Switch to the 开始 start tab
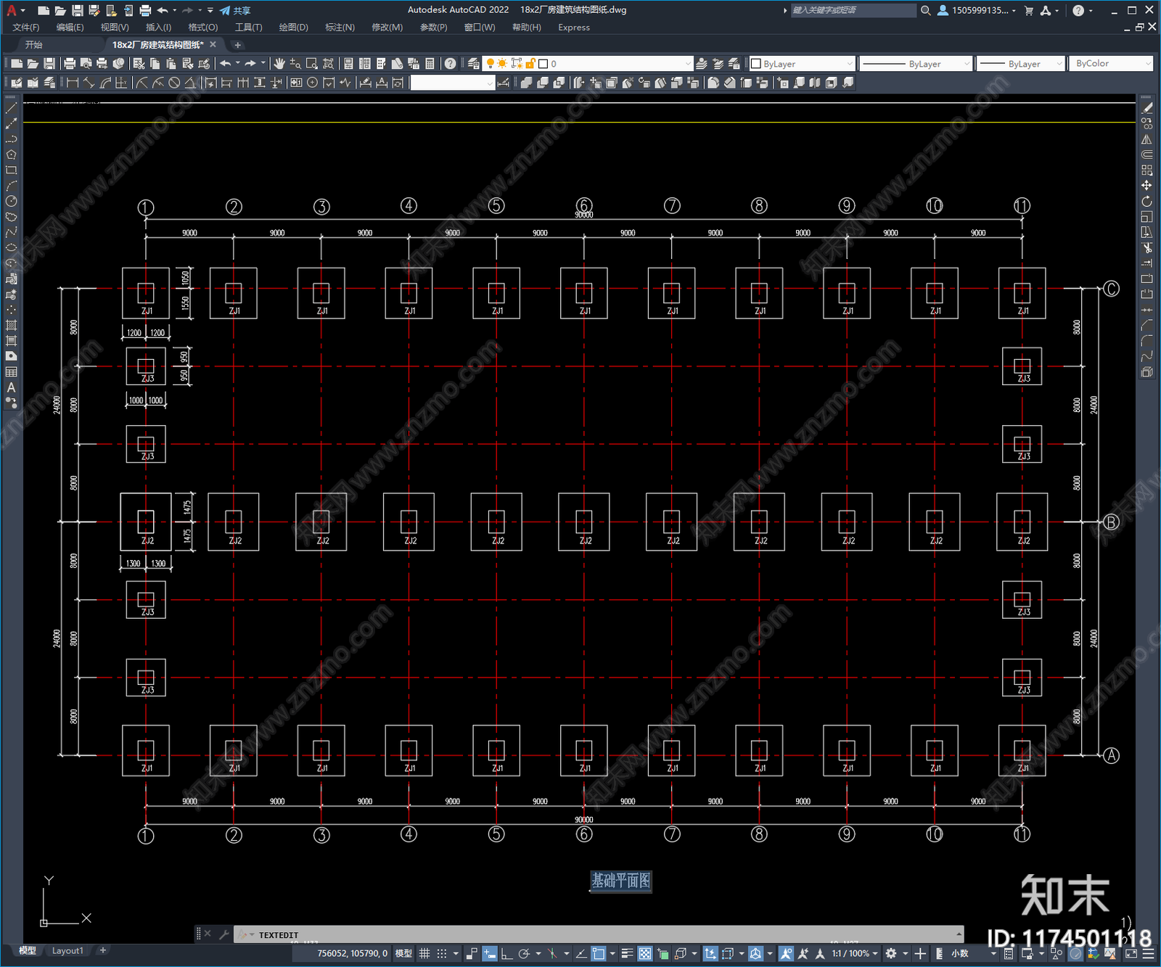This screenshot has width=1161, height=967. coord(34,45)
